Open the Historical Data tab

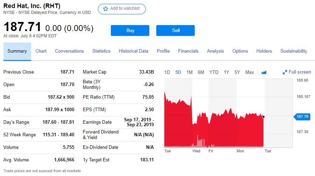pyautogui.click(x=134, y=51)
